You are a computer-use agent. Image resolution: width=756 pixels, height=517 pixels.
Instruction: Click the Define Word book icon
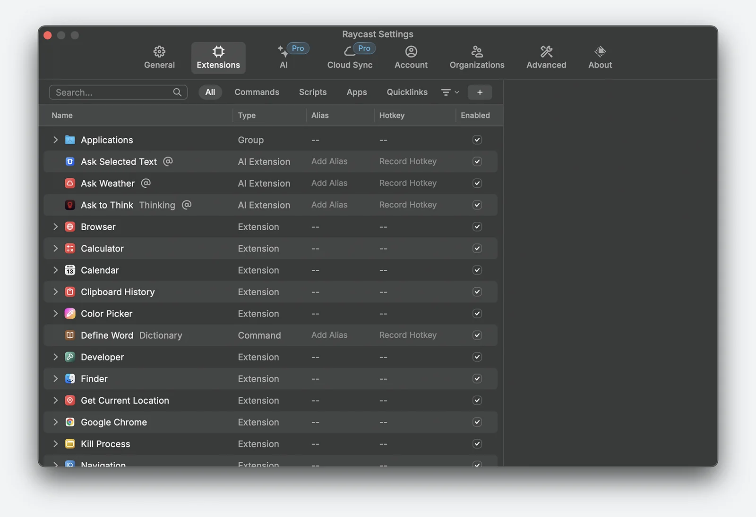[70, 335]
